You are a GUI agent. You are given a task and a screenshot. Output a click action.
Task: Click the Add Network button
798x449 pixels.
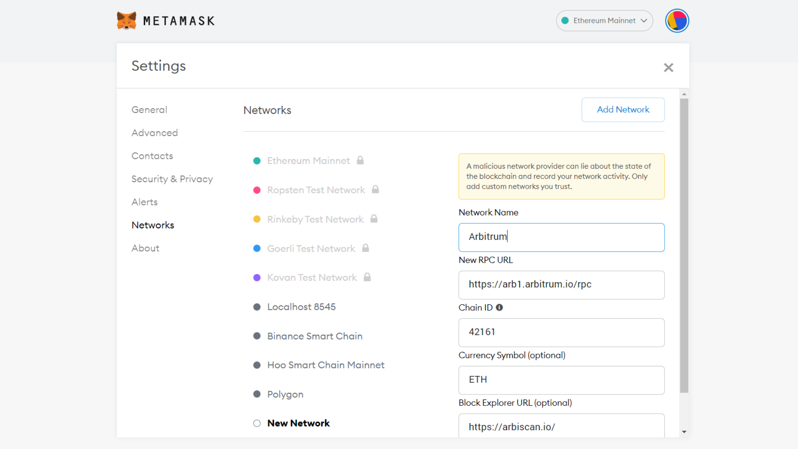coord(623,110)
